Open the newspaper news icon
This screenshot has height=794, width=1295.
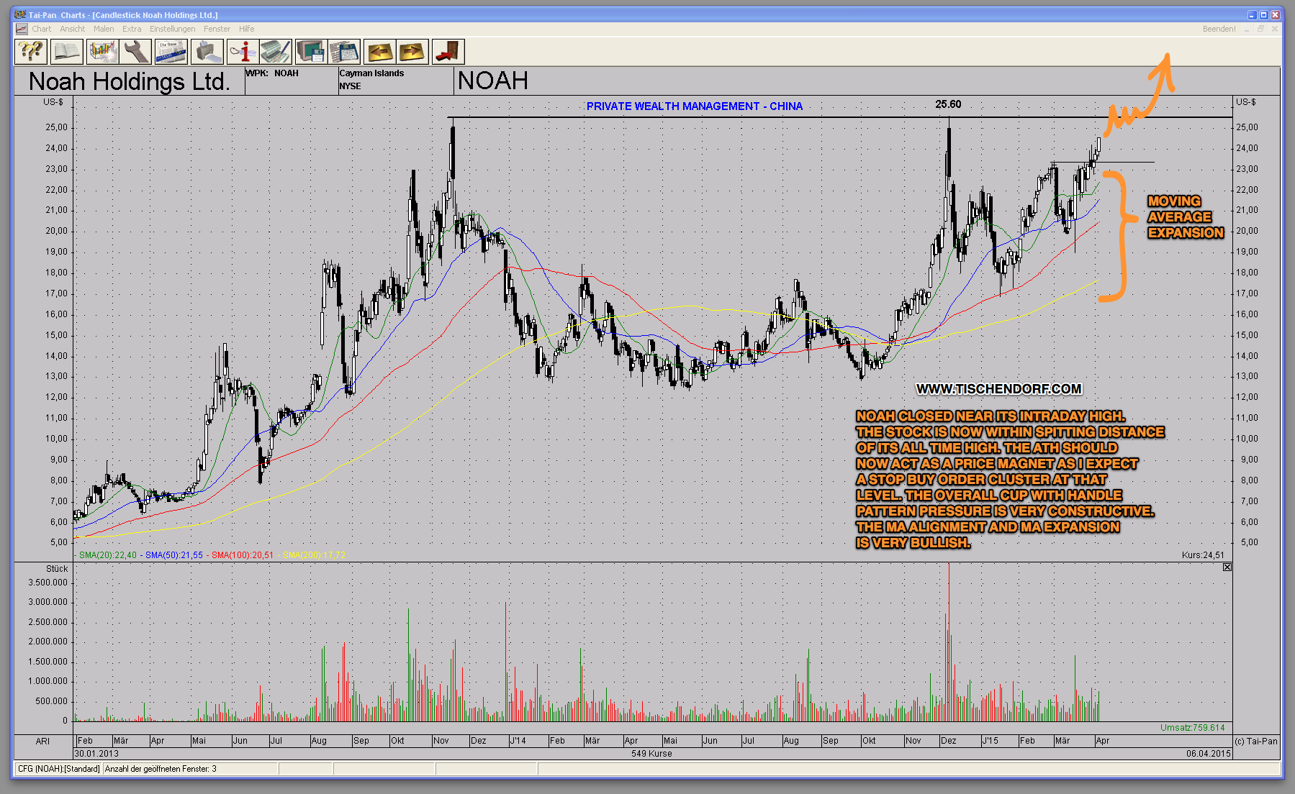(x=171, y=52)
